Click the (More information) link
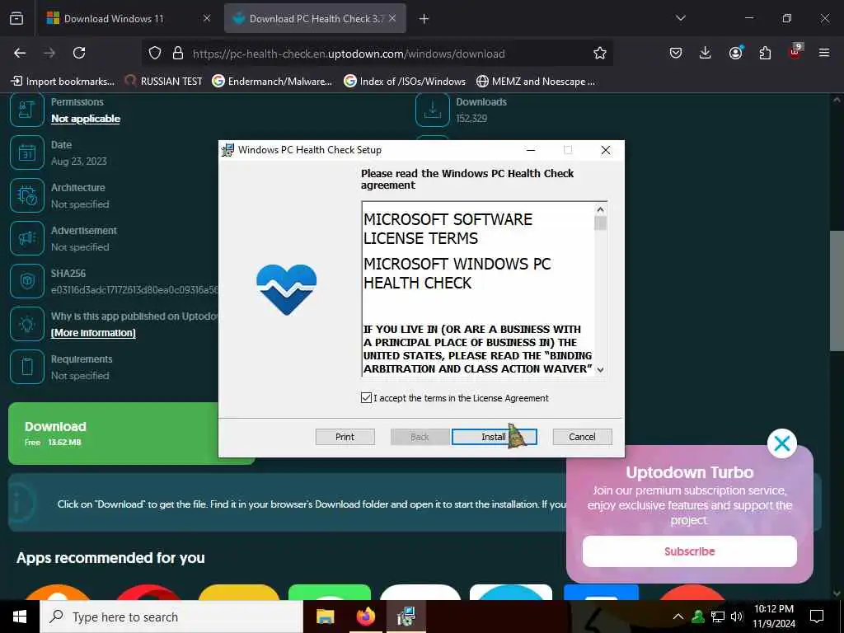This screenshot has height=633, width=844. click(93, 333)
